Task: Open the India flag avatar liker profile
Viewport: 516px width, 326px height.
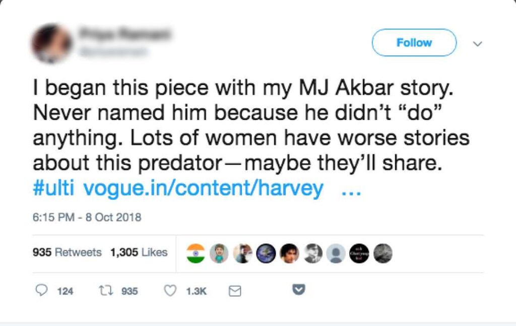Action: [x=196, y=253]
